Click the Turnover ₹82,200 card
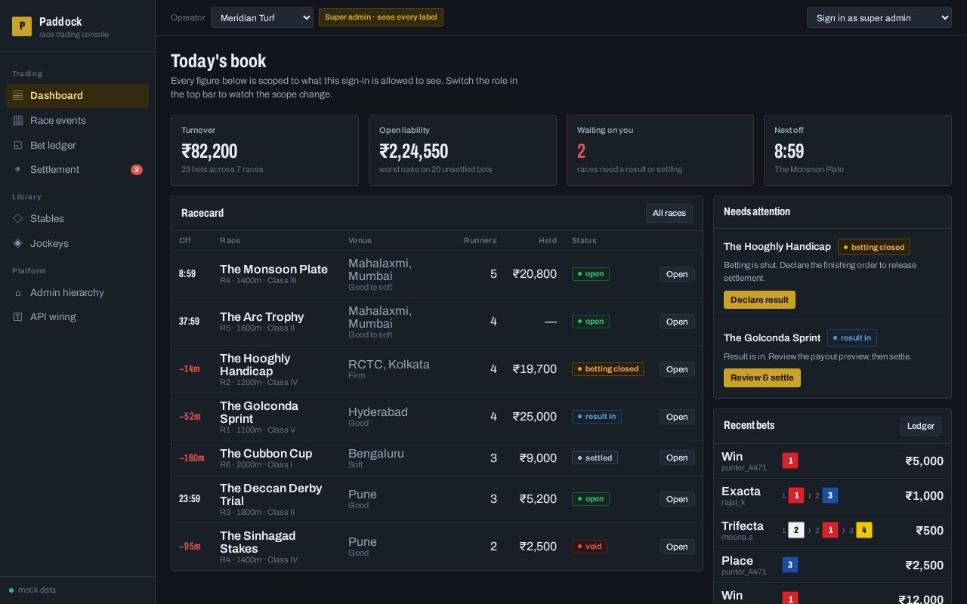Viewport: 967px width, 604px height. coord(264,150)
